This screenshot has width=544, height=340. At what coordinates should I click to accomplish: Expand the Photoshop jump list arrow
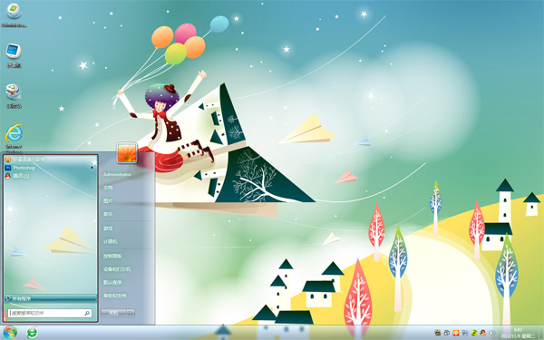click(92, 168)
